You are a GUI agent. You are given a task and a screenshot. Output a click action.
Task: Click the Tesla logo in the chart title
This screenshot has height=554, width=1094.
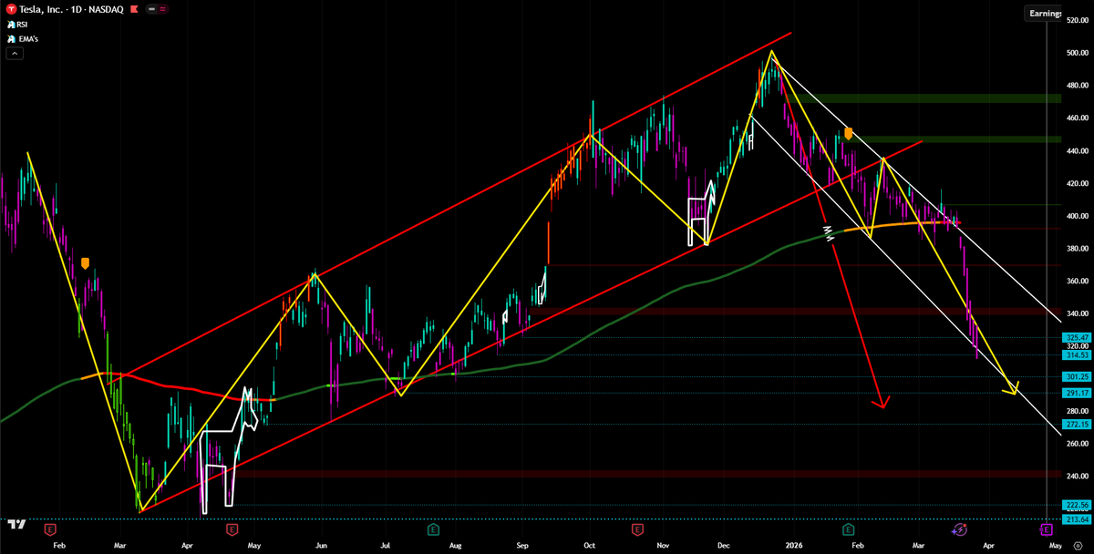click(x=10, y=8)
